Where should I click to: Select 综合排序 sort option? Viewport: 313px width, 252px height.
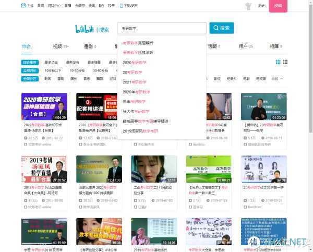click(x=30, y=63)
